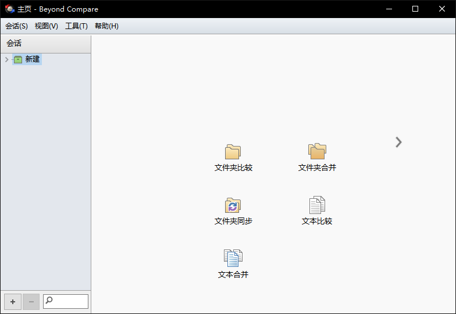Maximize the Beyond Compare window

pos(415,9)
